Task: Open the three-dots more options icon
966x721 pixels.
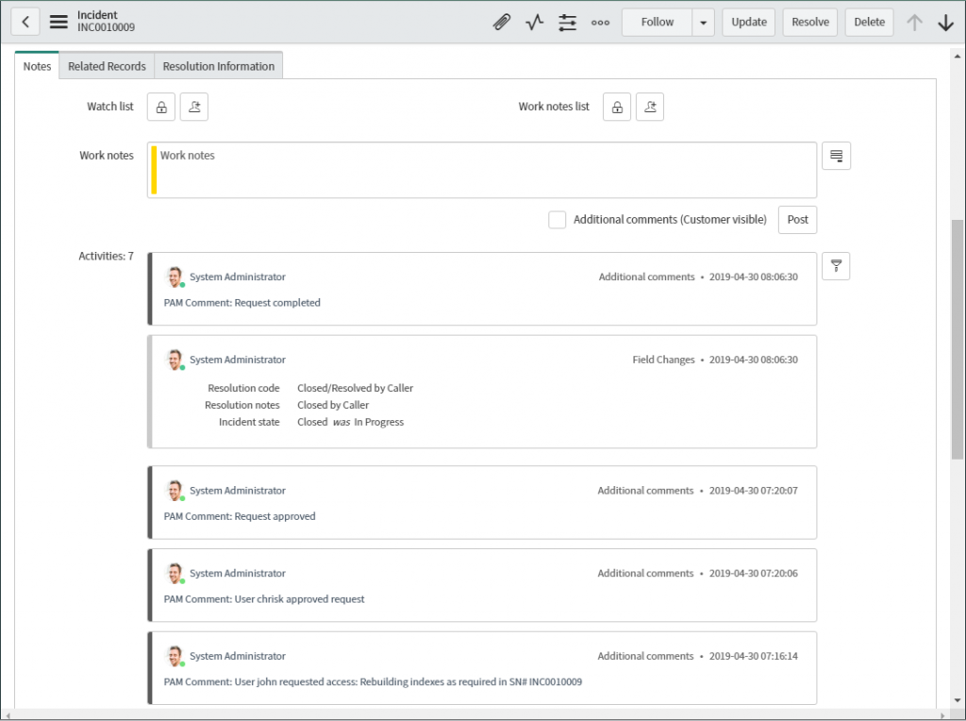Action: pos(600,23)
